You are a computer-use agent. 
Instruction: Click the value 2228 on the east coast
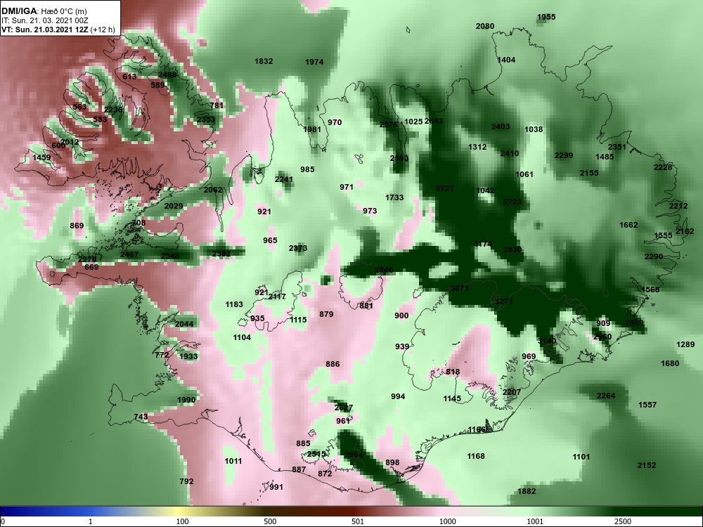pyautogui.click(x=663, y=167)
